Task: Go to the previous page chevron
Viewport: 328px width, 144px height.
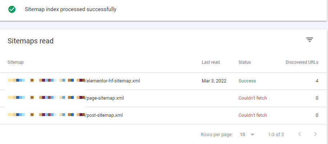Action: 300,134
